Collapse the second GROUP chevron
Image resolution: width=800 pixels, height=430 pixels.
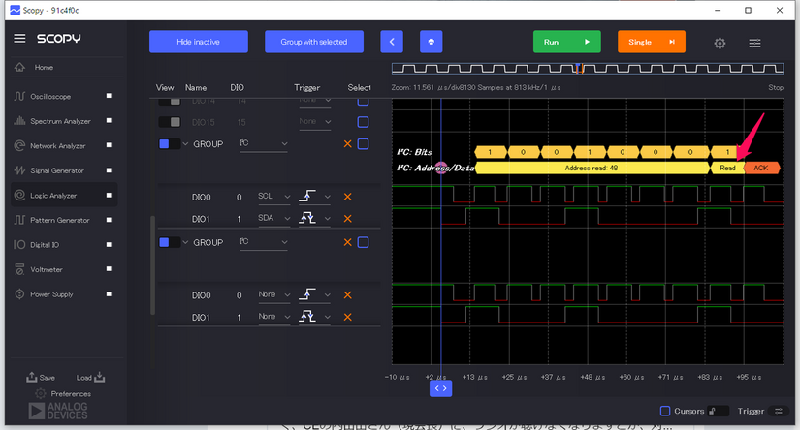[185, 242]
